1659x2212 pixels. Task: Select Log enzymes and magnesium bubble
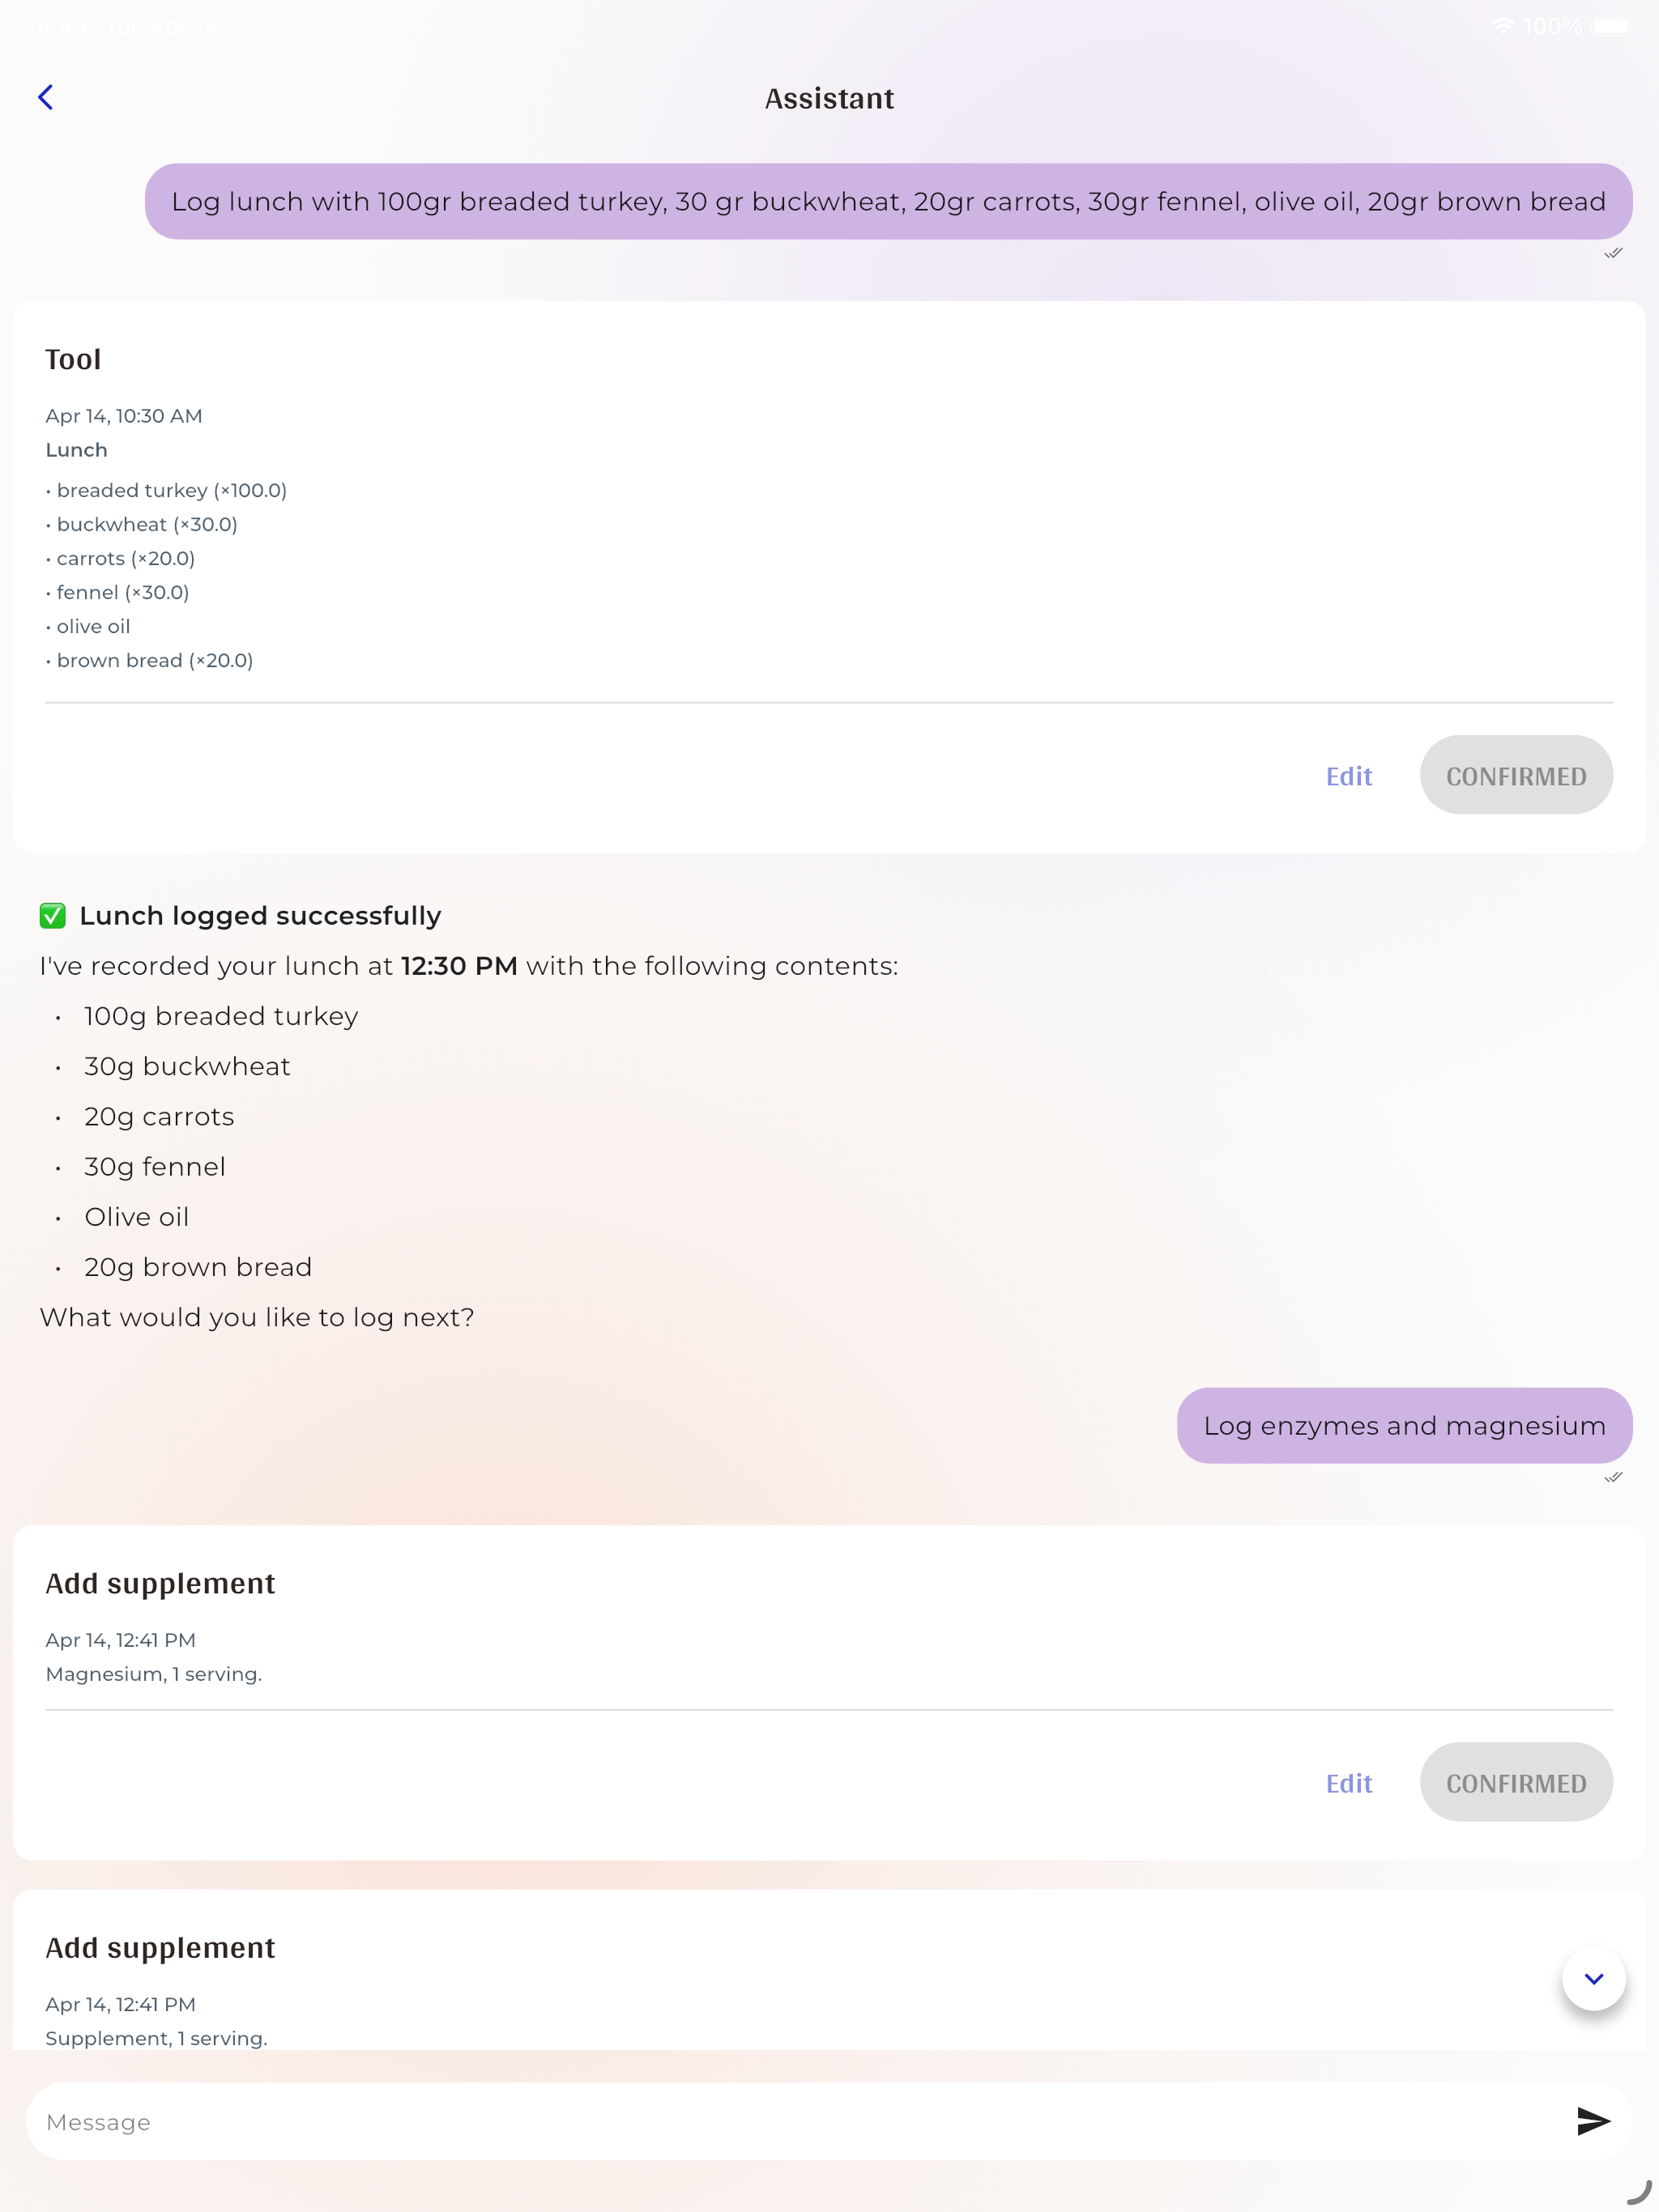tap(1404, 1425)
